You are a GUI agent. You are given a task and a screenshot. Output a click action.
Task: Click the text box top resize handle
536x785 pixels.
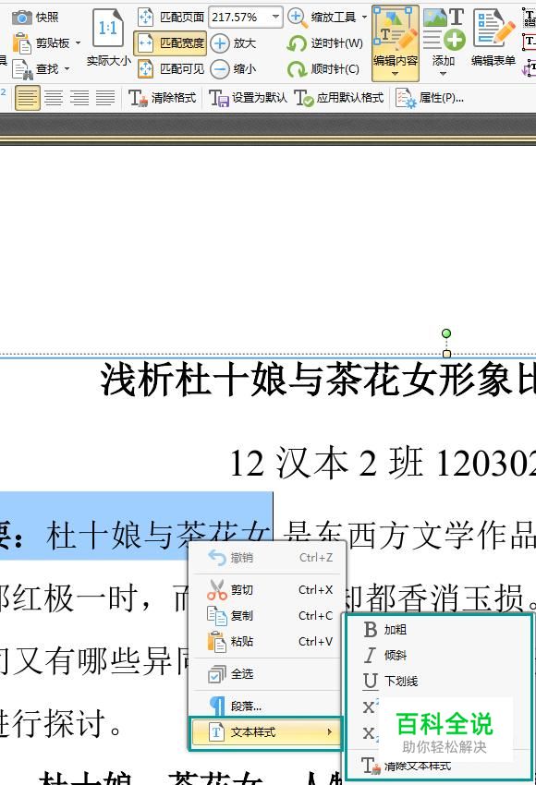coord(446,354)
